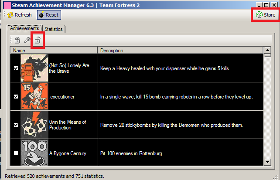Screen dimensions: 280x180
Task: Click the wrench invert selection icon
Action: point(27,40)
